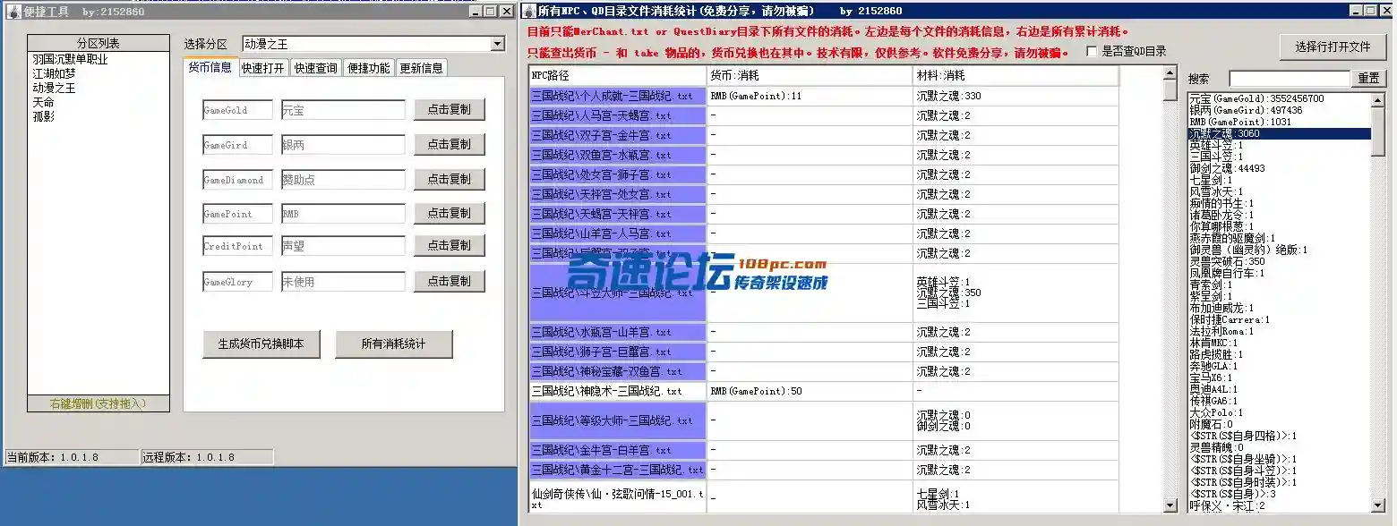Maximize the 消耗统计 window

pyautogui.click(x=1370, y=11)
